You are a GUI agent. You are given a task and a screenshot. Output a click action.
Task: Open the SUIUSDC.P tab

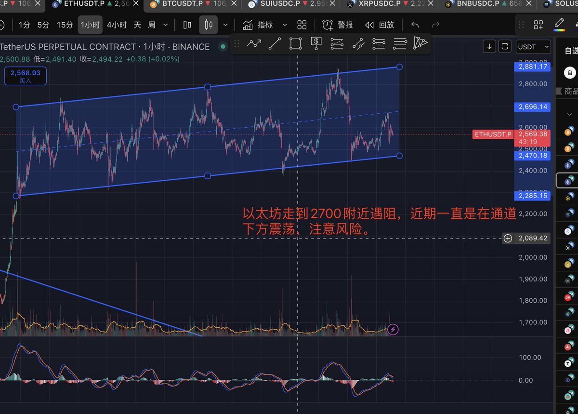point(291,5)
